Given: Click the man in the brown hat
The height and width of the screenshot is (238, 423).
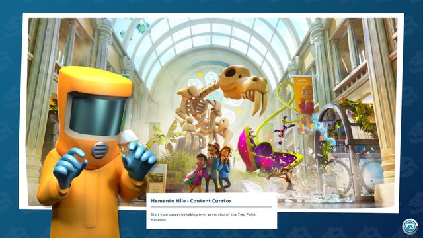Looking at the screenshot, I should (x=213, y=167).
